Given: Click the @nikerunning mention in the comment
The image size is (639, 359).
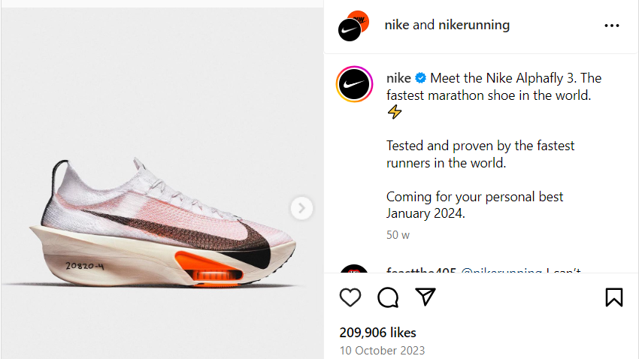Looking at the screenshot, I should [x=501, y=270].
